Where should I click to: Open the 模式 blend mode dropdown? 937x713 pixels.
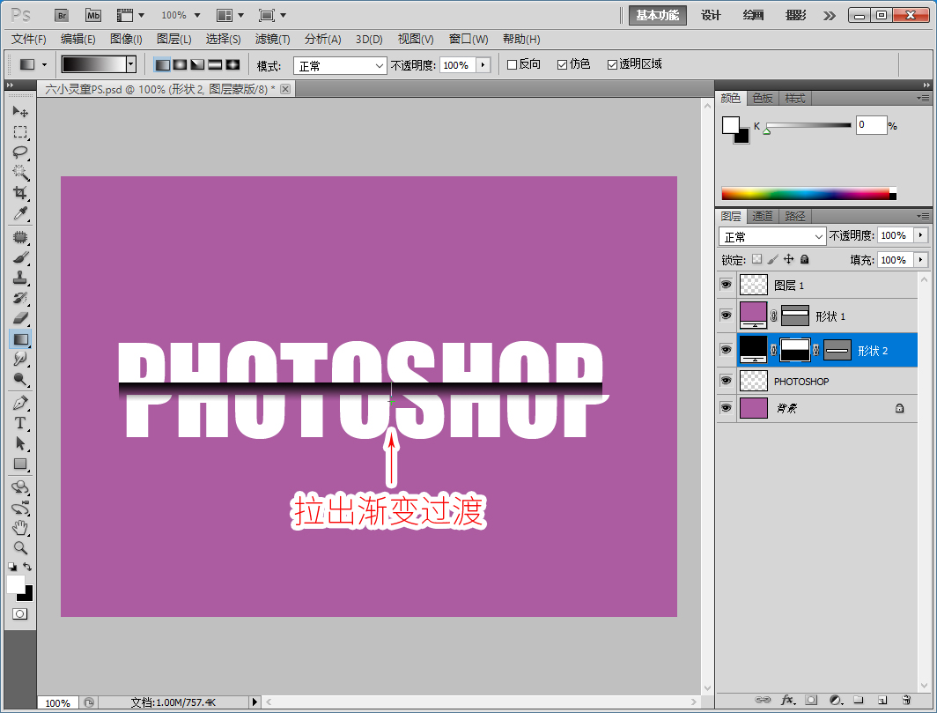[340, 65]
